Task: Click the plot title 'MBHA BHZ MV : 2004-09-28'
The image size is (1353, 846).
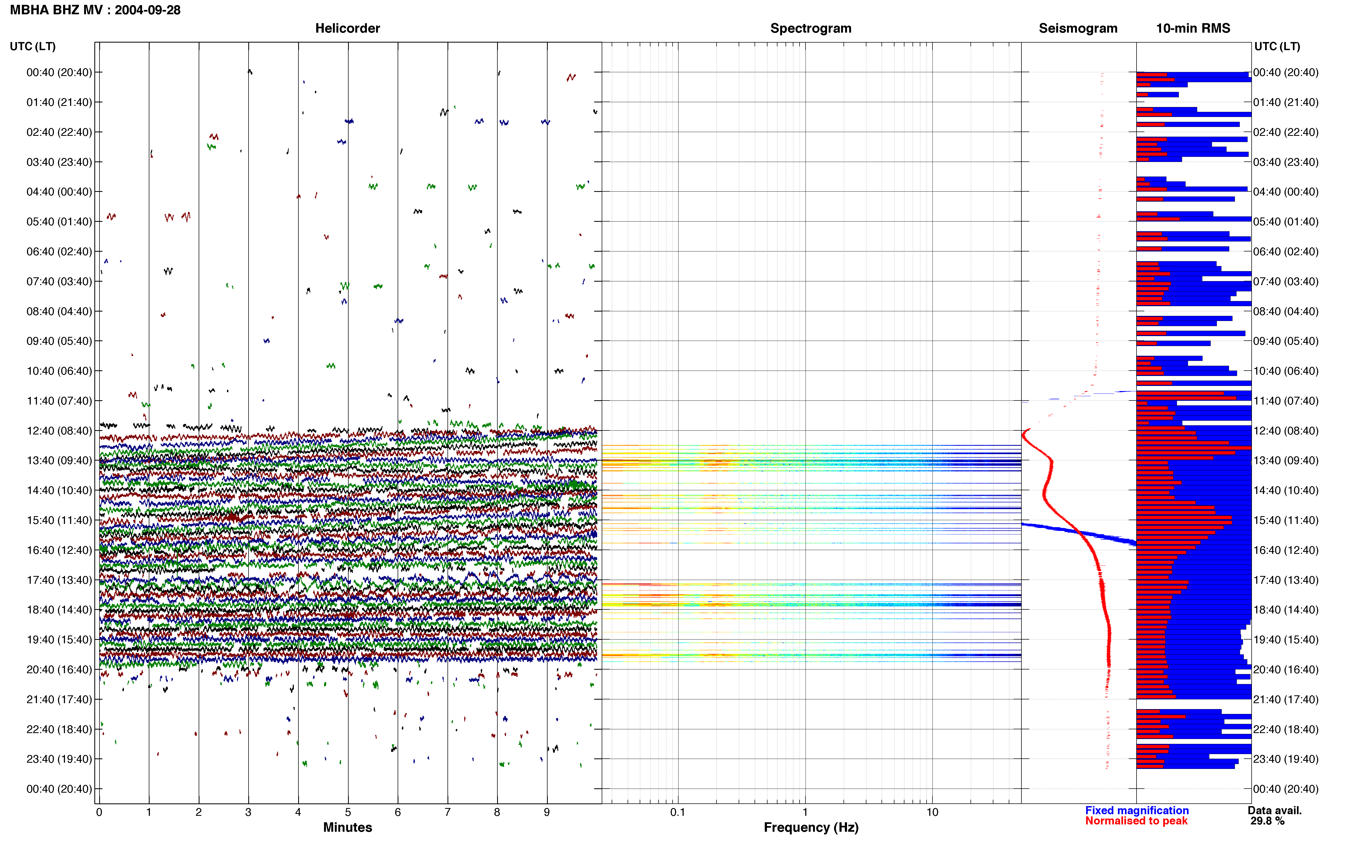Action: 95,10
